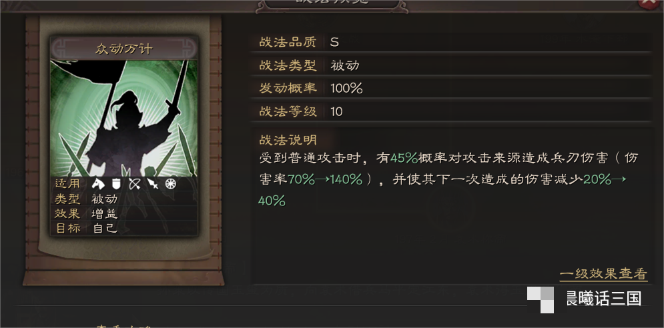
Task: Click the 晨曦话三国 watermark logo
Action: [585, 299]
